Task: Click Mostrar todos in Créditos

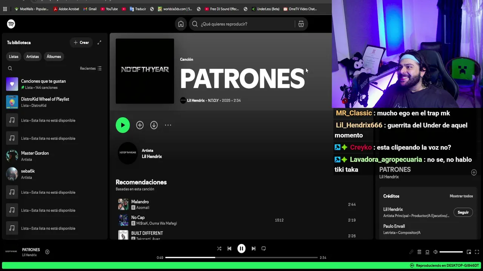Action: point(461,196)
